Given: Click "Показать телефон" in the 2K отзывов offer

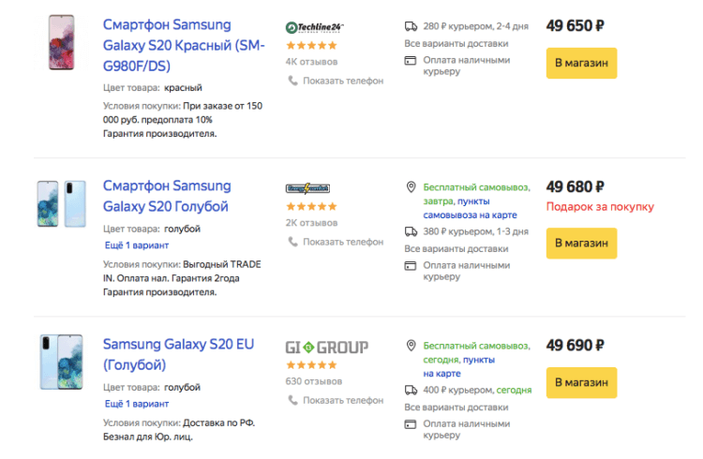Looking at the screenshot, I should click(343, 242).
